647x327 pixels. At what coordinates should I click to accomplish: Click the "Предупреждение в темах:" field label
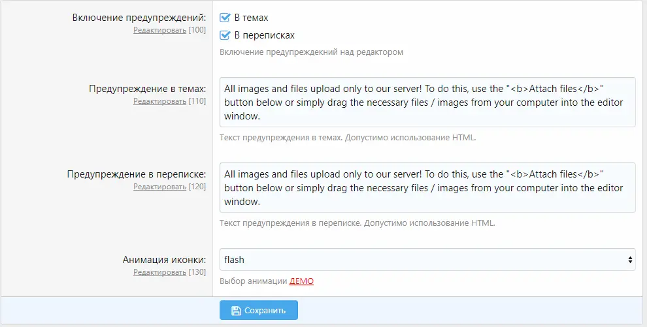coord(148,89)
